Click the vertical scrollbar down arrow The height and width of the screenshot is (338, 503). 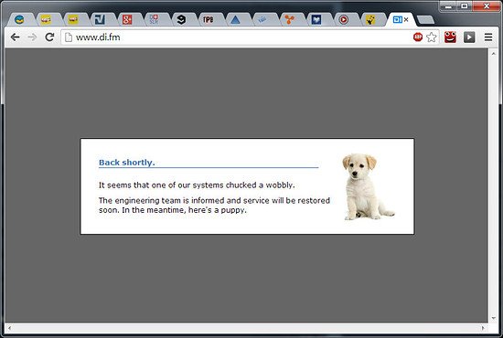[x=493, y=318]
